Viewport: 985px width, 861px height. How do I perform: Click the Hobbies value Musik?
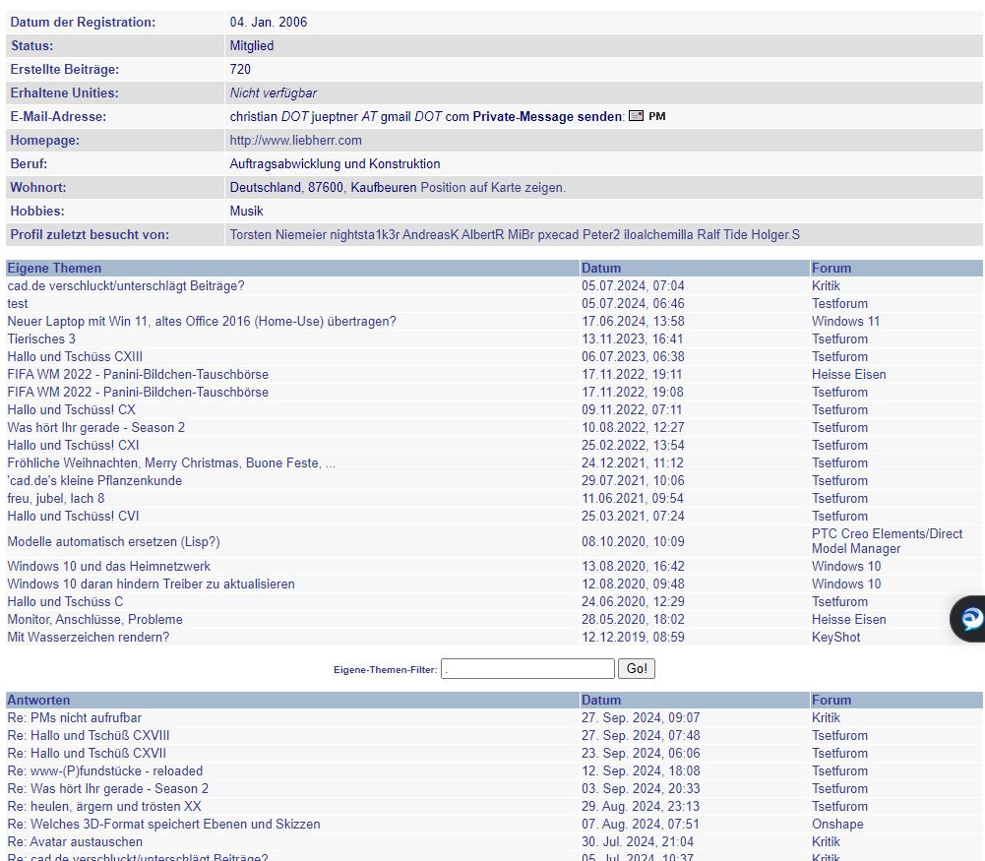pyautogui.click(x=246, y=211)
